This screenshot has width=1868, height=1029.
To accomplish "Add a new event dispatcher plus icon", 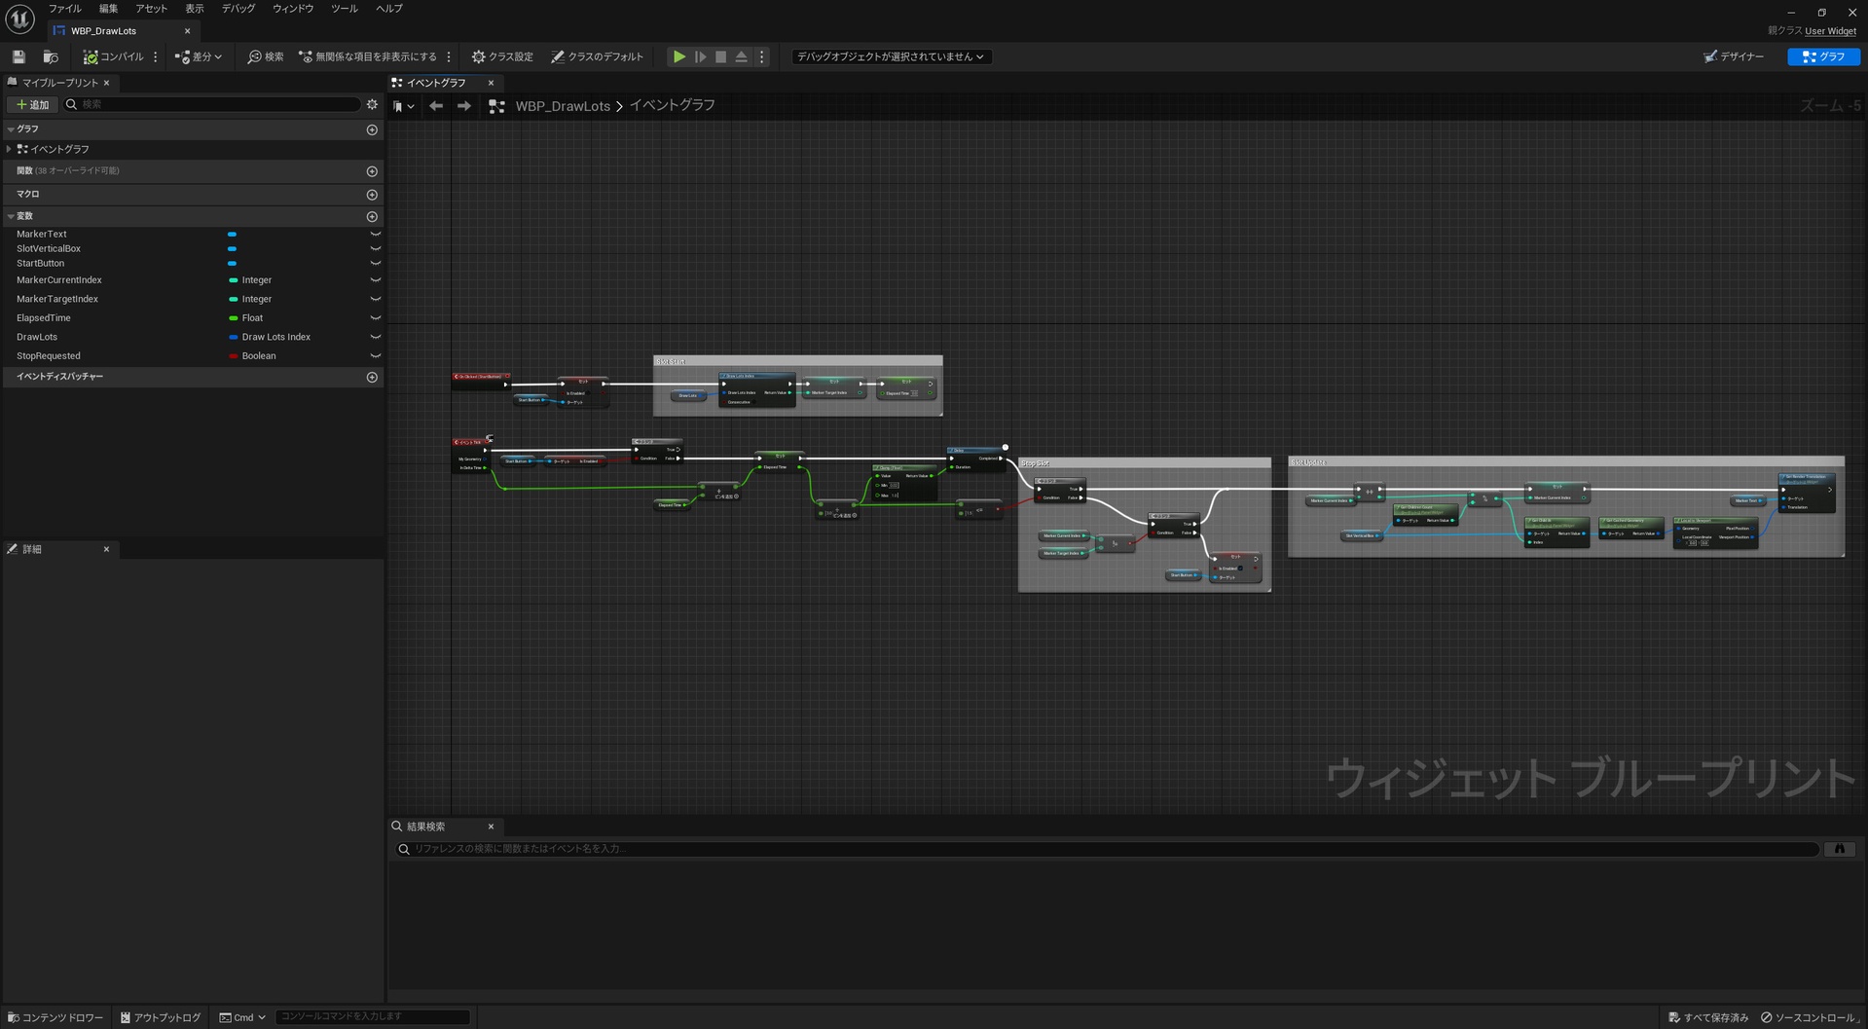I will pos(372,377).
